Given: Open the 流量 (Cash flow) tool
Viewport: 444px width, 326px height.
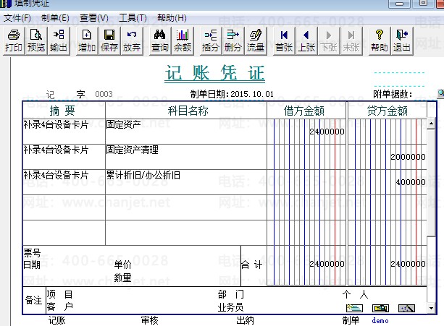Looking at the screenshot, I should [256, 40].
